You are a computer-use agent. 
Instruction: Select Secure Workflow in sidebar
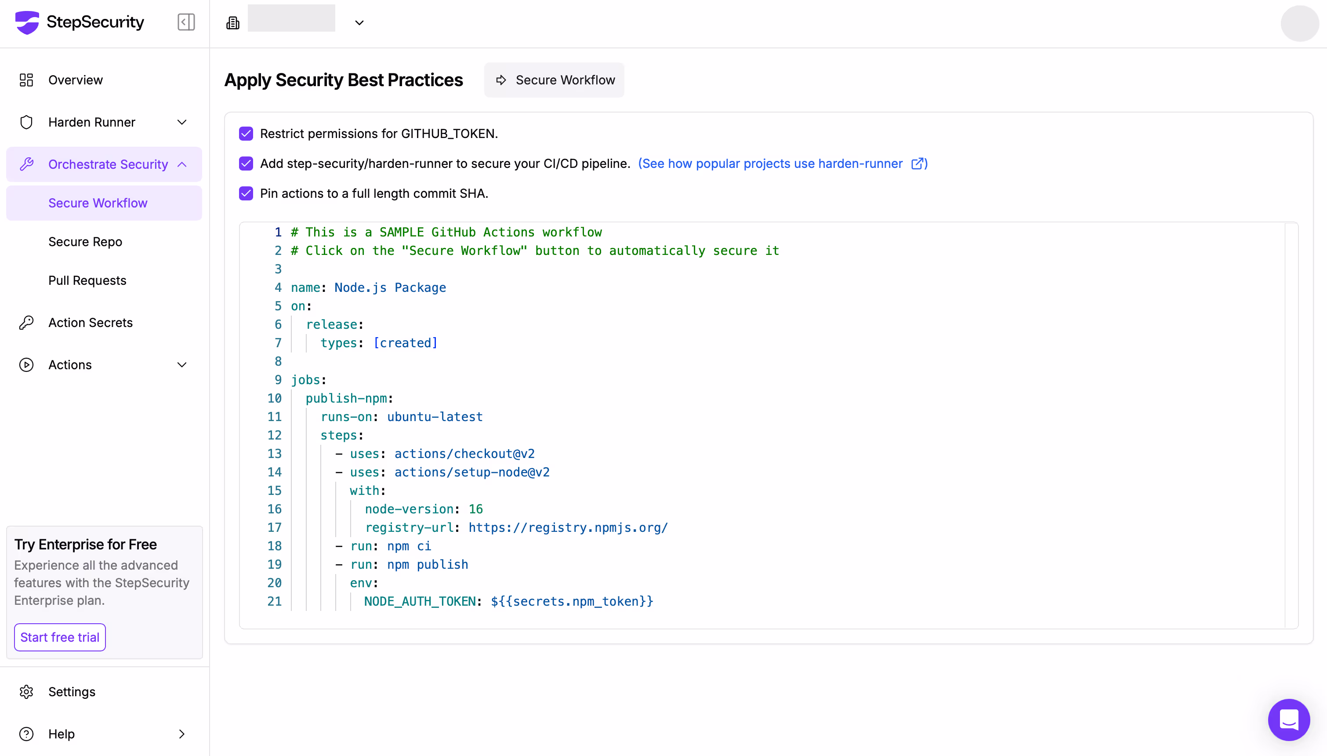point(104,203)
